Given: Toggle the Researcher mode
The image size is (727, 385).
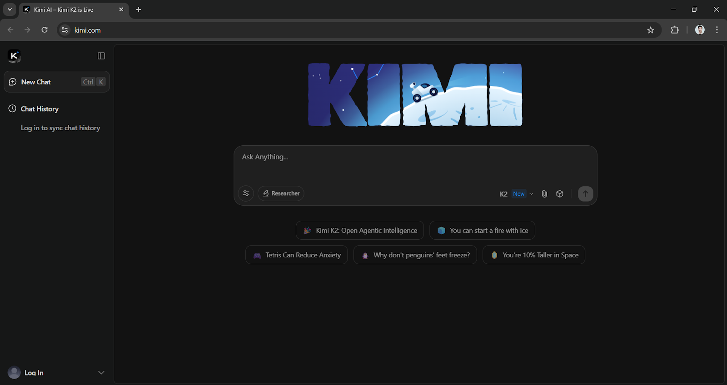Looking at the screenshot, I should point(281,193).
